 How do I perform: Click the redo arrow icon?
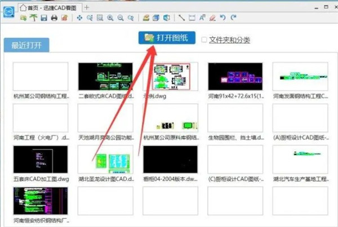click(x=233, y=18)
